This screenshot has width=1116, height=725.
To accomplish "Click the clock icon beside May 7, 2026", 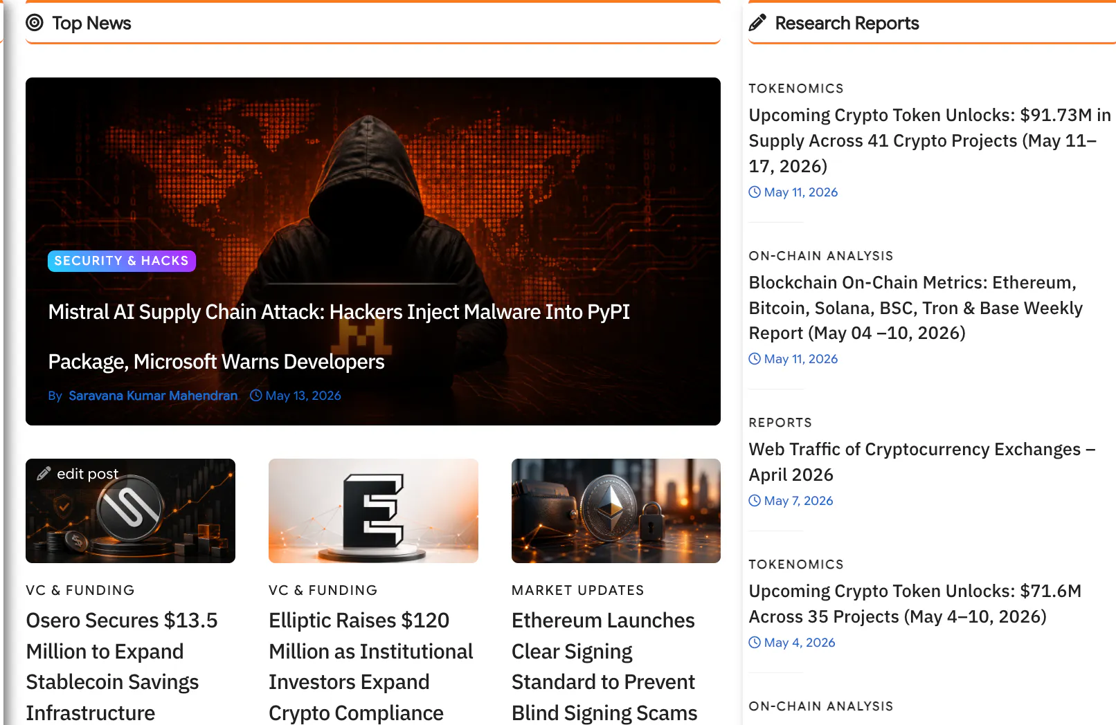I will point(755,501).
